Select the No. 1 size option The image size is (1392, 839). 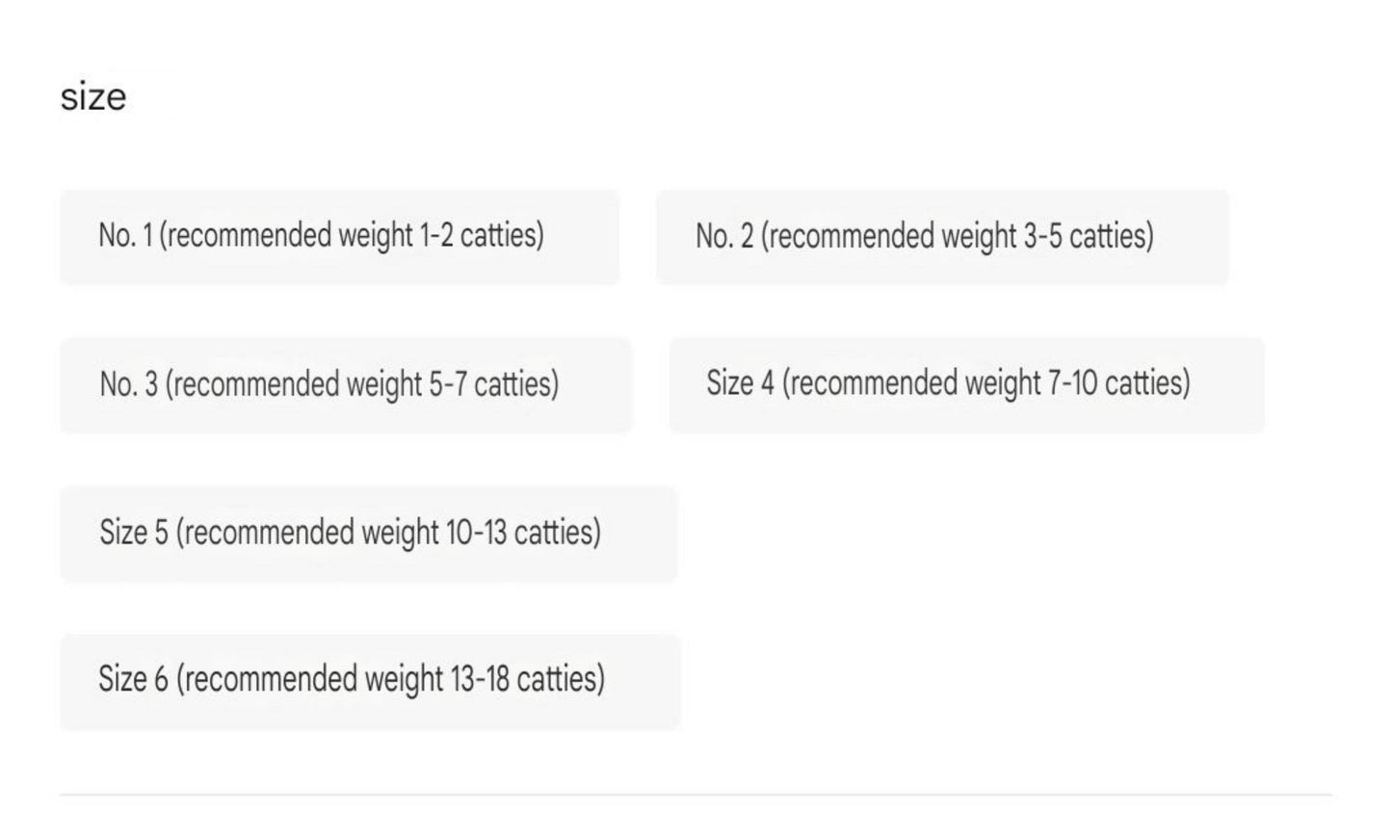(339, 237)
